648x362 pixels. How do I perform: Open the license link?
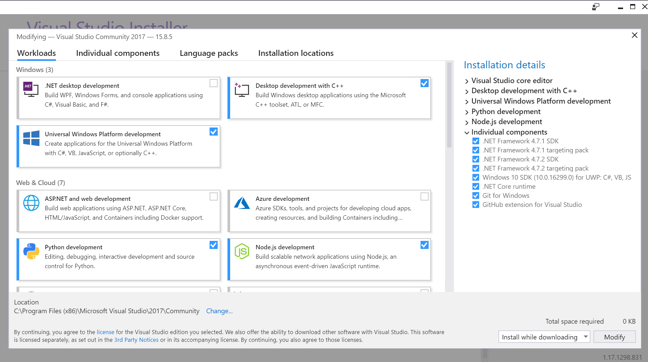pos(105,332)
